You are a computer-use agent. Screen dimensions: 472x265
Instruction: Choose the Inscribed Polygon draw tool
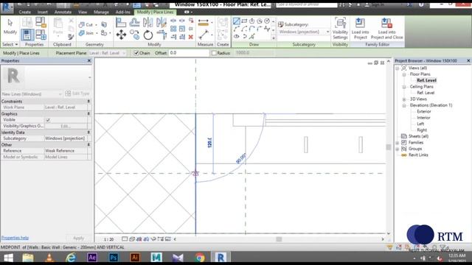pyautogui.click(x=251, y=21)
